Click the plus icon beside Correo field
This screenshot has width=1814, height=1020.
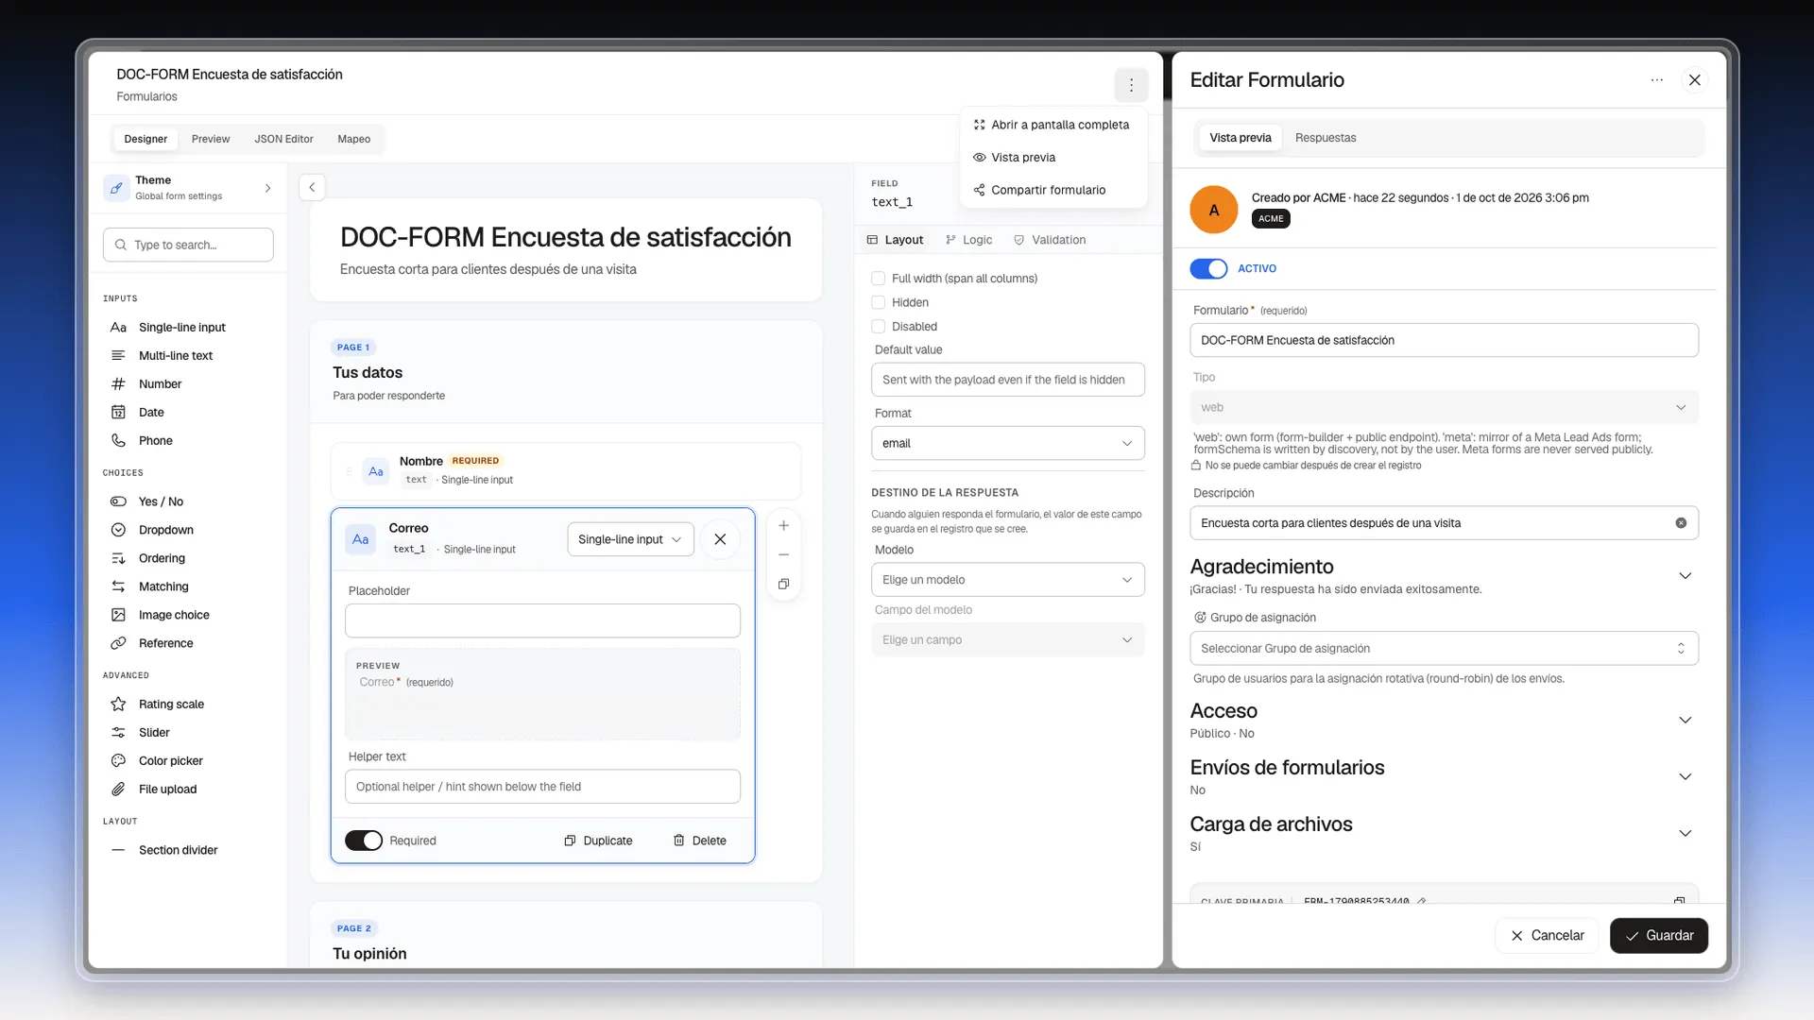783,526
